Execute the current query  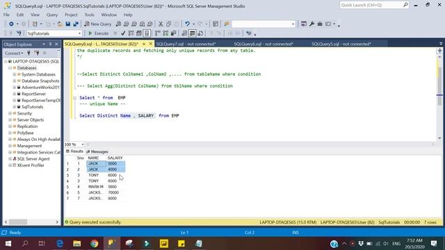tap(98, 33)
